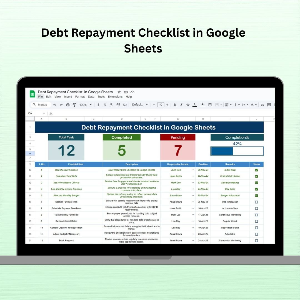
Task: Activate the Paint format roller tool
Action: pos(74,105)
